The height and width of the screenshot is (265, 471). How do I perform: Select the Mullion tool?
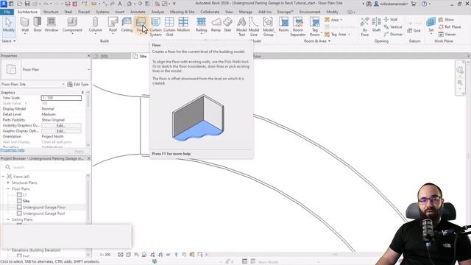[183, 24]
